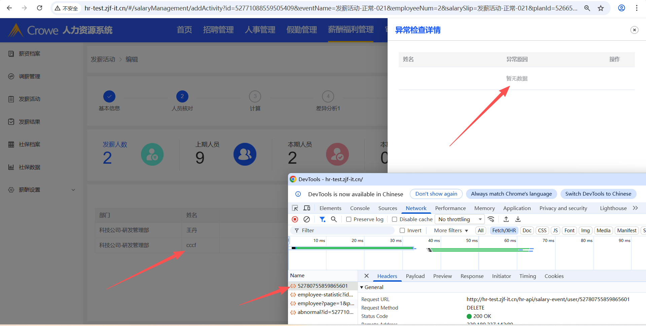This screenshot has height=326, width=646.
Task: Clear the network log
Action: pos(307,219)
